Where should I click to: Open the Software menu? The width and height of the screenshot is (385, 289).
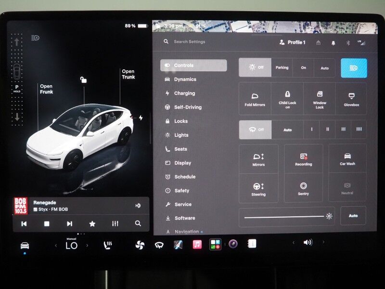point(180,218)
